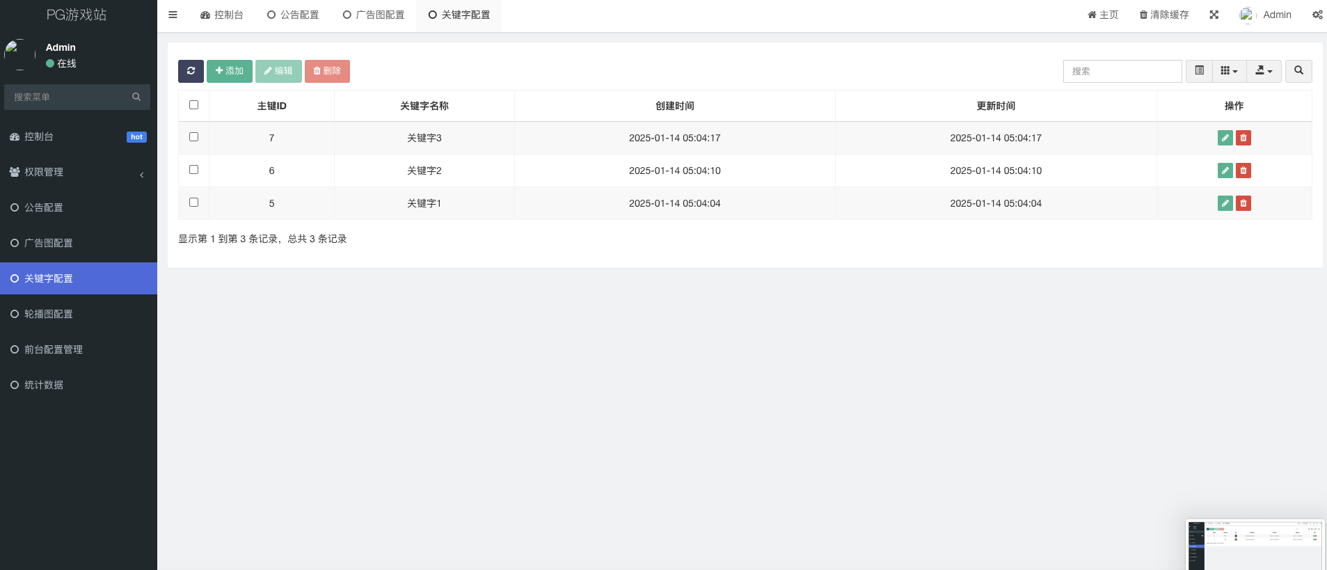Check the select-all header checkbox
1327x570 pixels.
[x=193, y=105]
